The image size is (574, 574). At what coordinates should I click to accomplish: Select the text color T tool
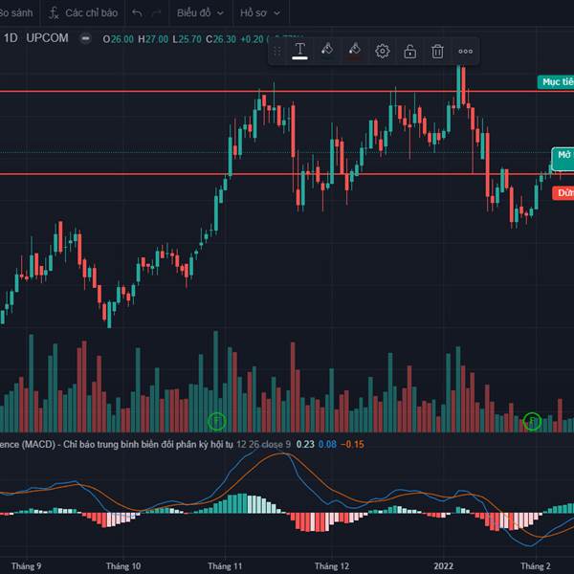pyautogui.click(x=299, y=51)
